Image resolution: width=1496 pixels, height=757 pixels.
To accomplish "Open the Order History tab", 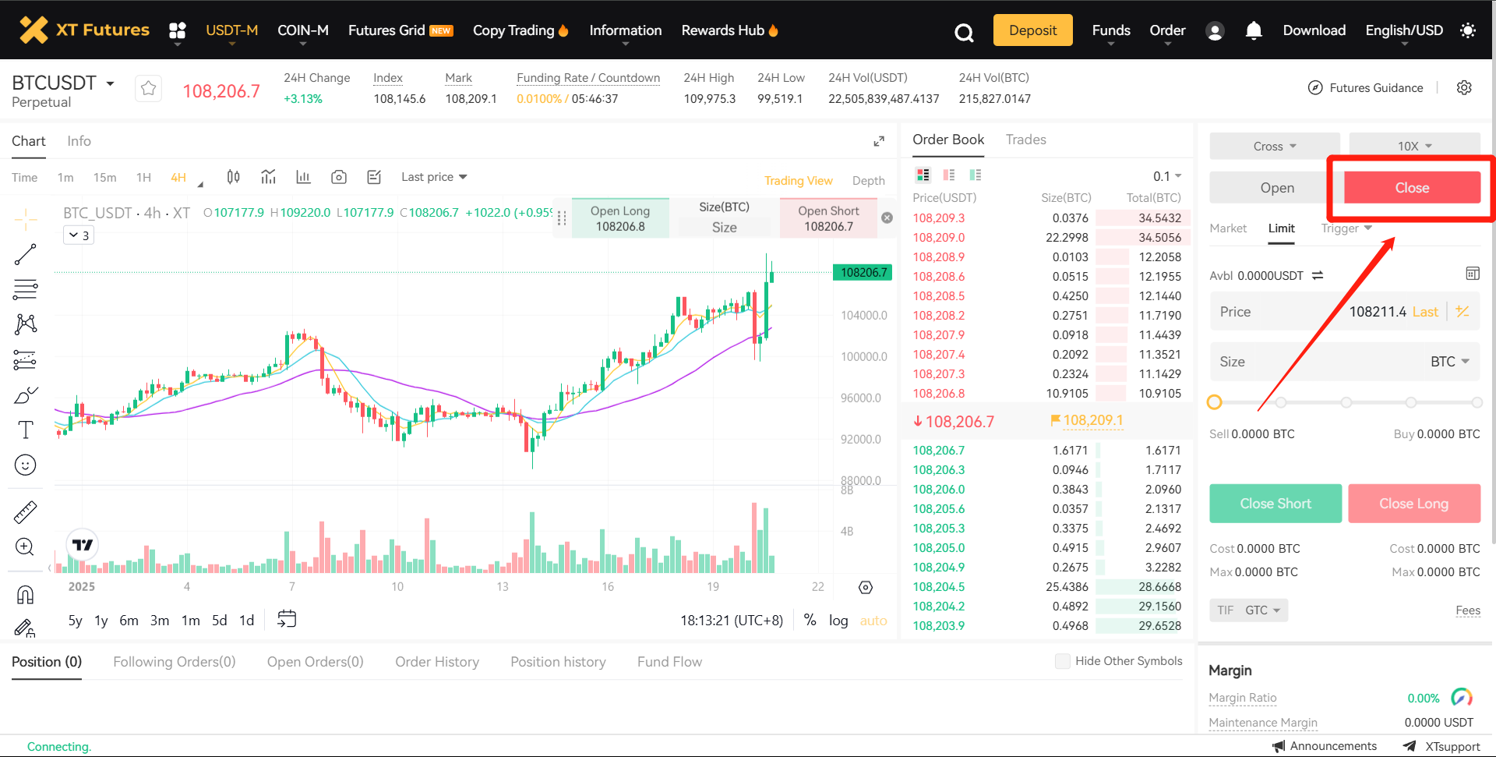I will coord(436,662).
